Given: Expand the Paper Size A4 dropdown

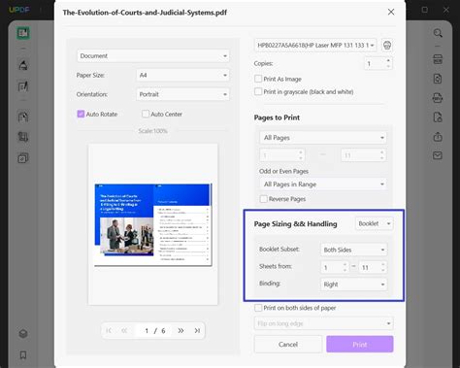Looking at the screenshot, I should click(x=182, y=75).
